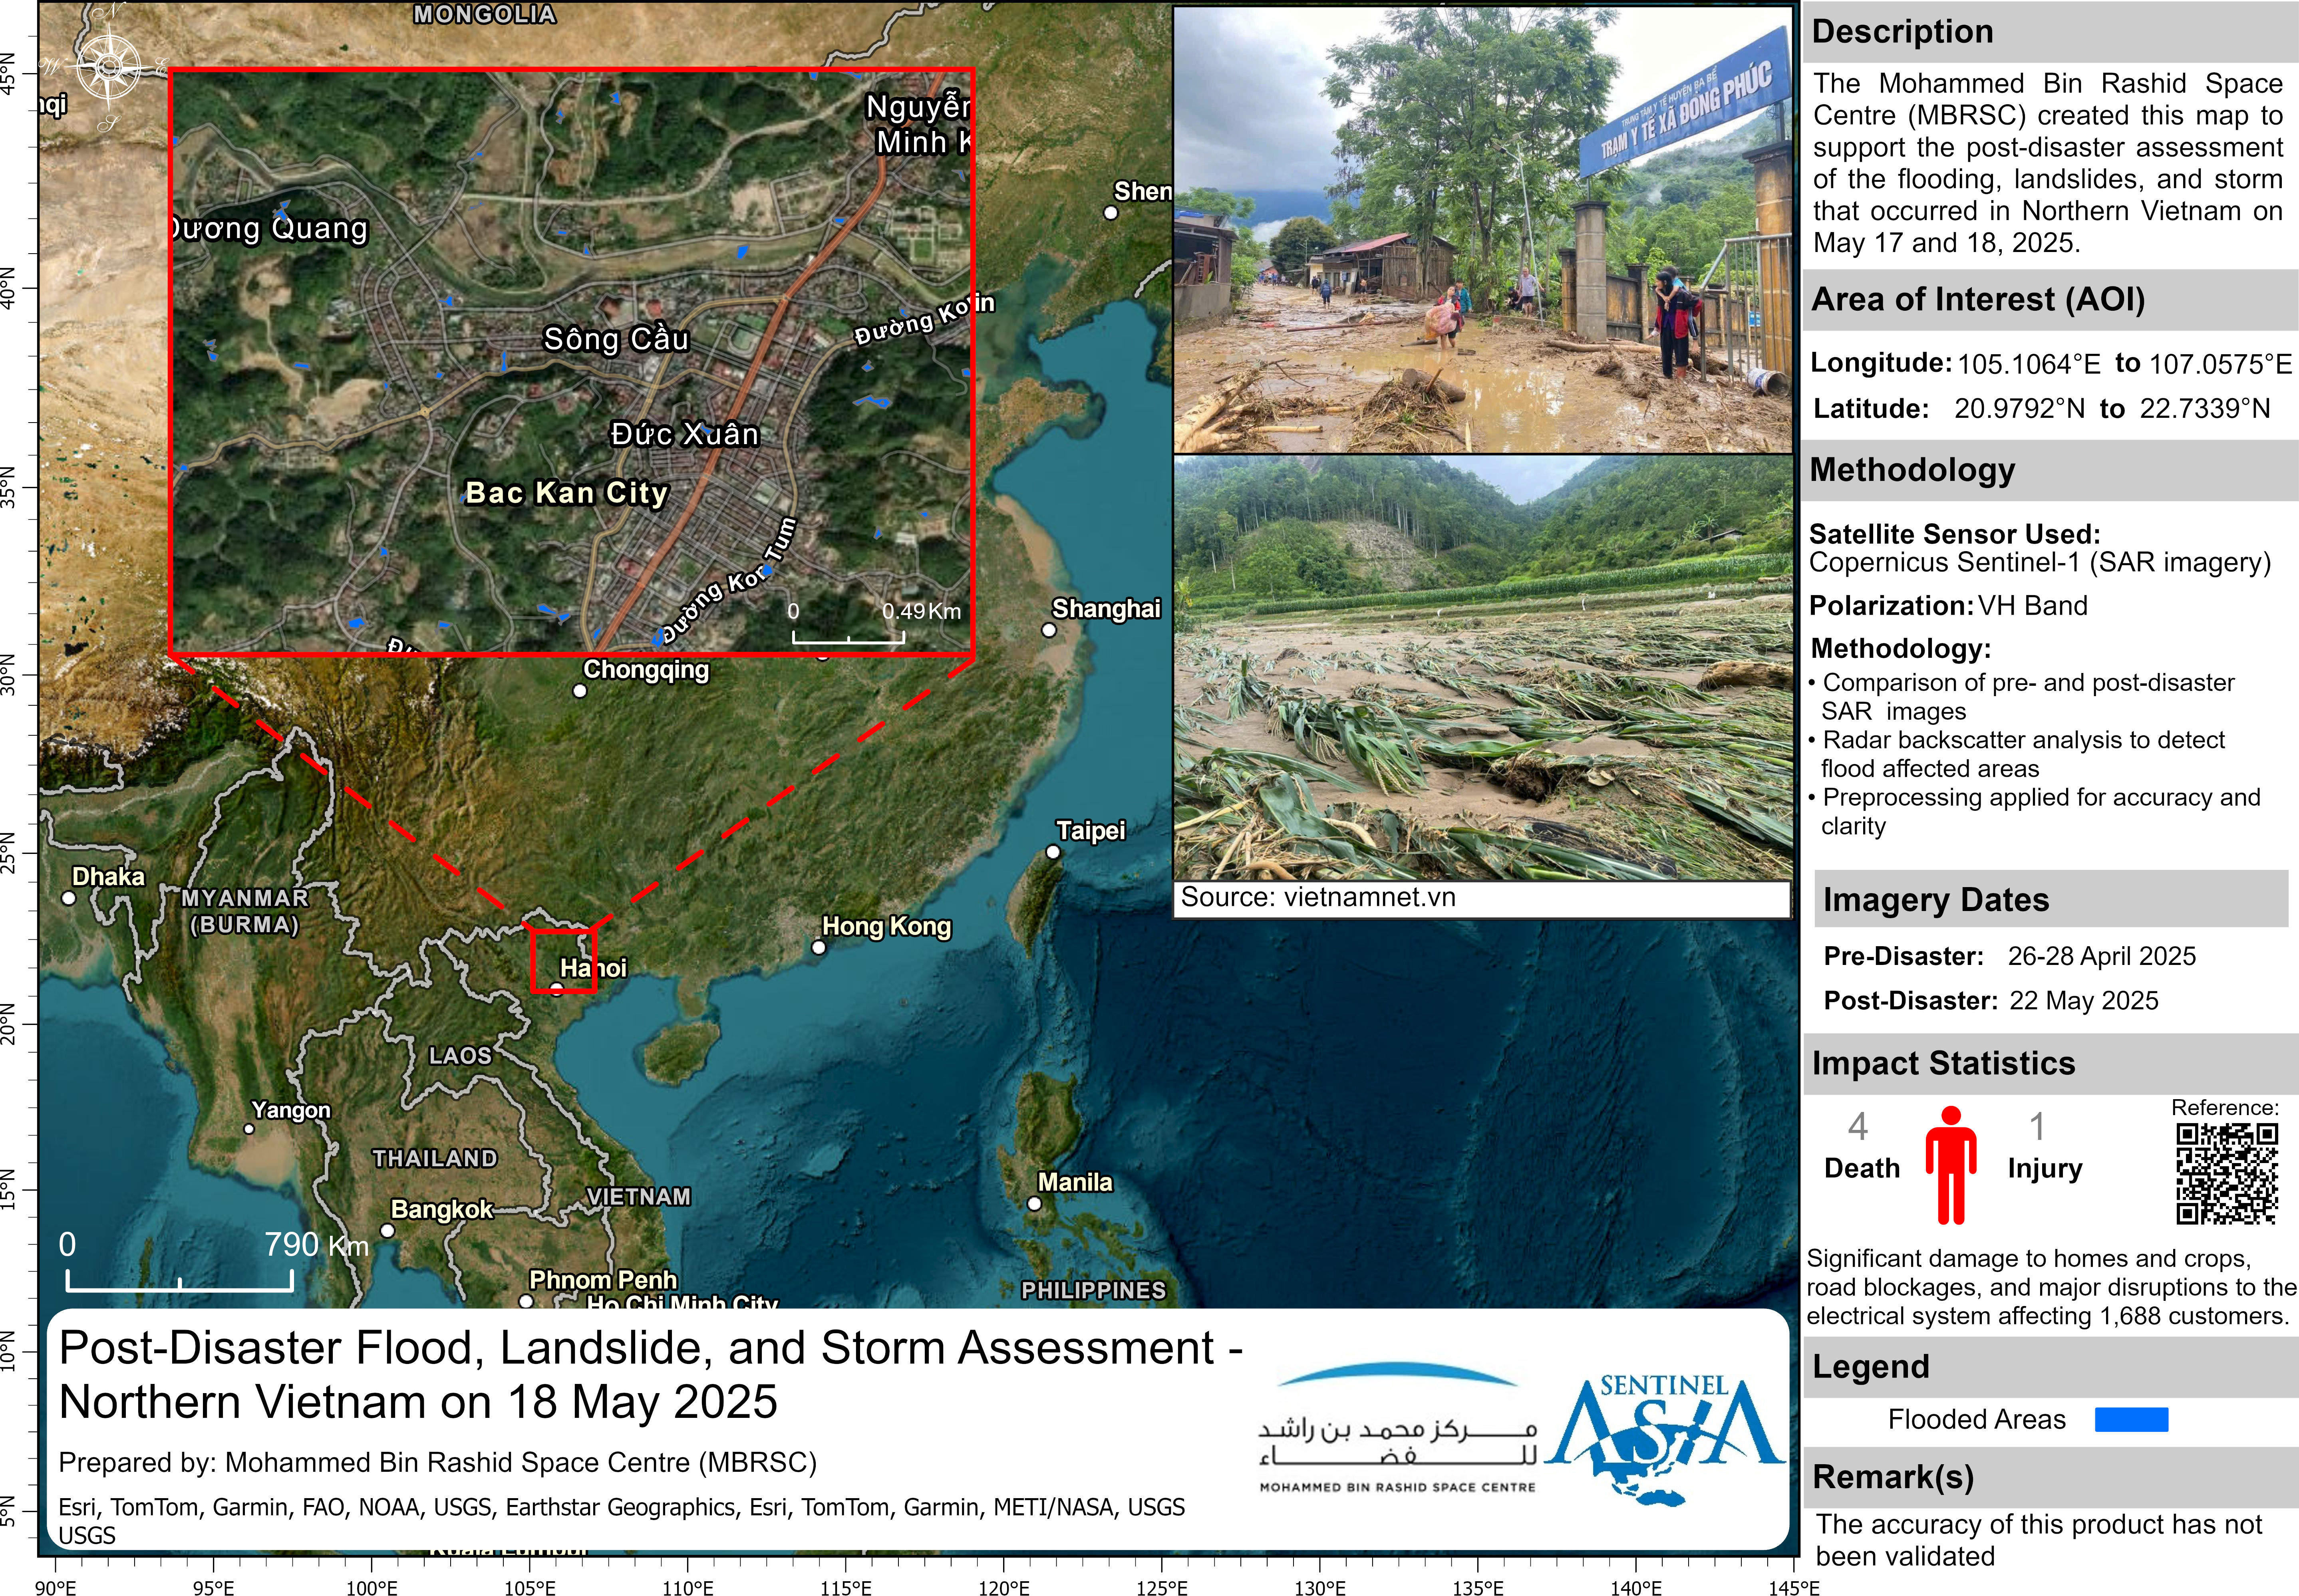
Task: Click the Post-Disaster date 22 May 2025
Action: [x=2084, y=1001]
